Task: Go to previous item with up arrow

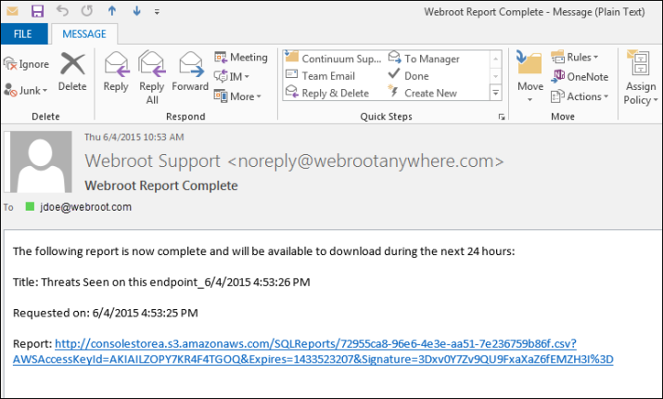Action: click(x=112, y=11)
